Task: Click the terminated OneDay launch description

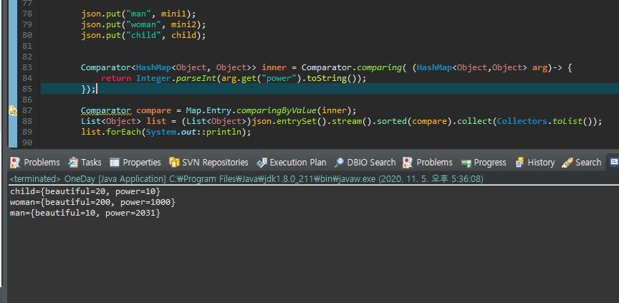Action: coord(246,179)
